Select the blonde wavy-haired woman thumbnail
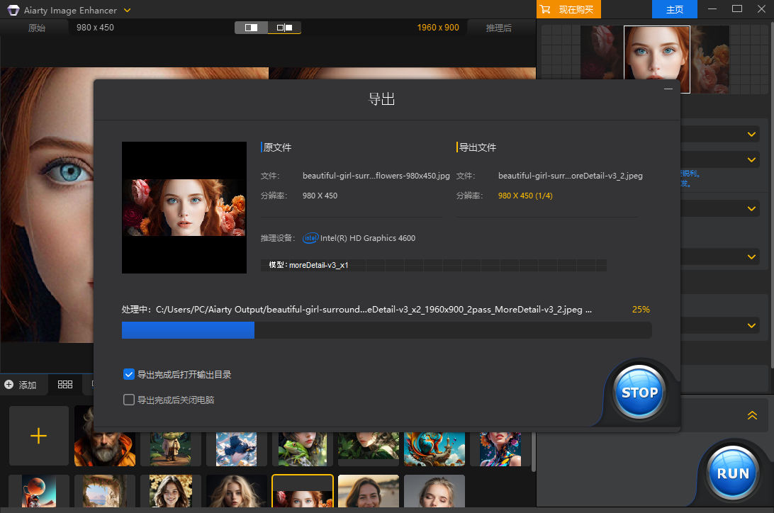The height and width of the screenshot is (513, 774). tap(237, 491)
